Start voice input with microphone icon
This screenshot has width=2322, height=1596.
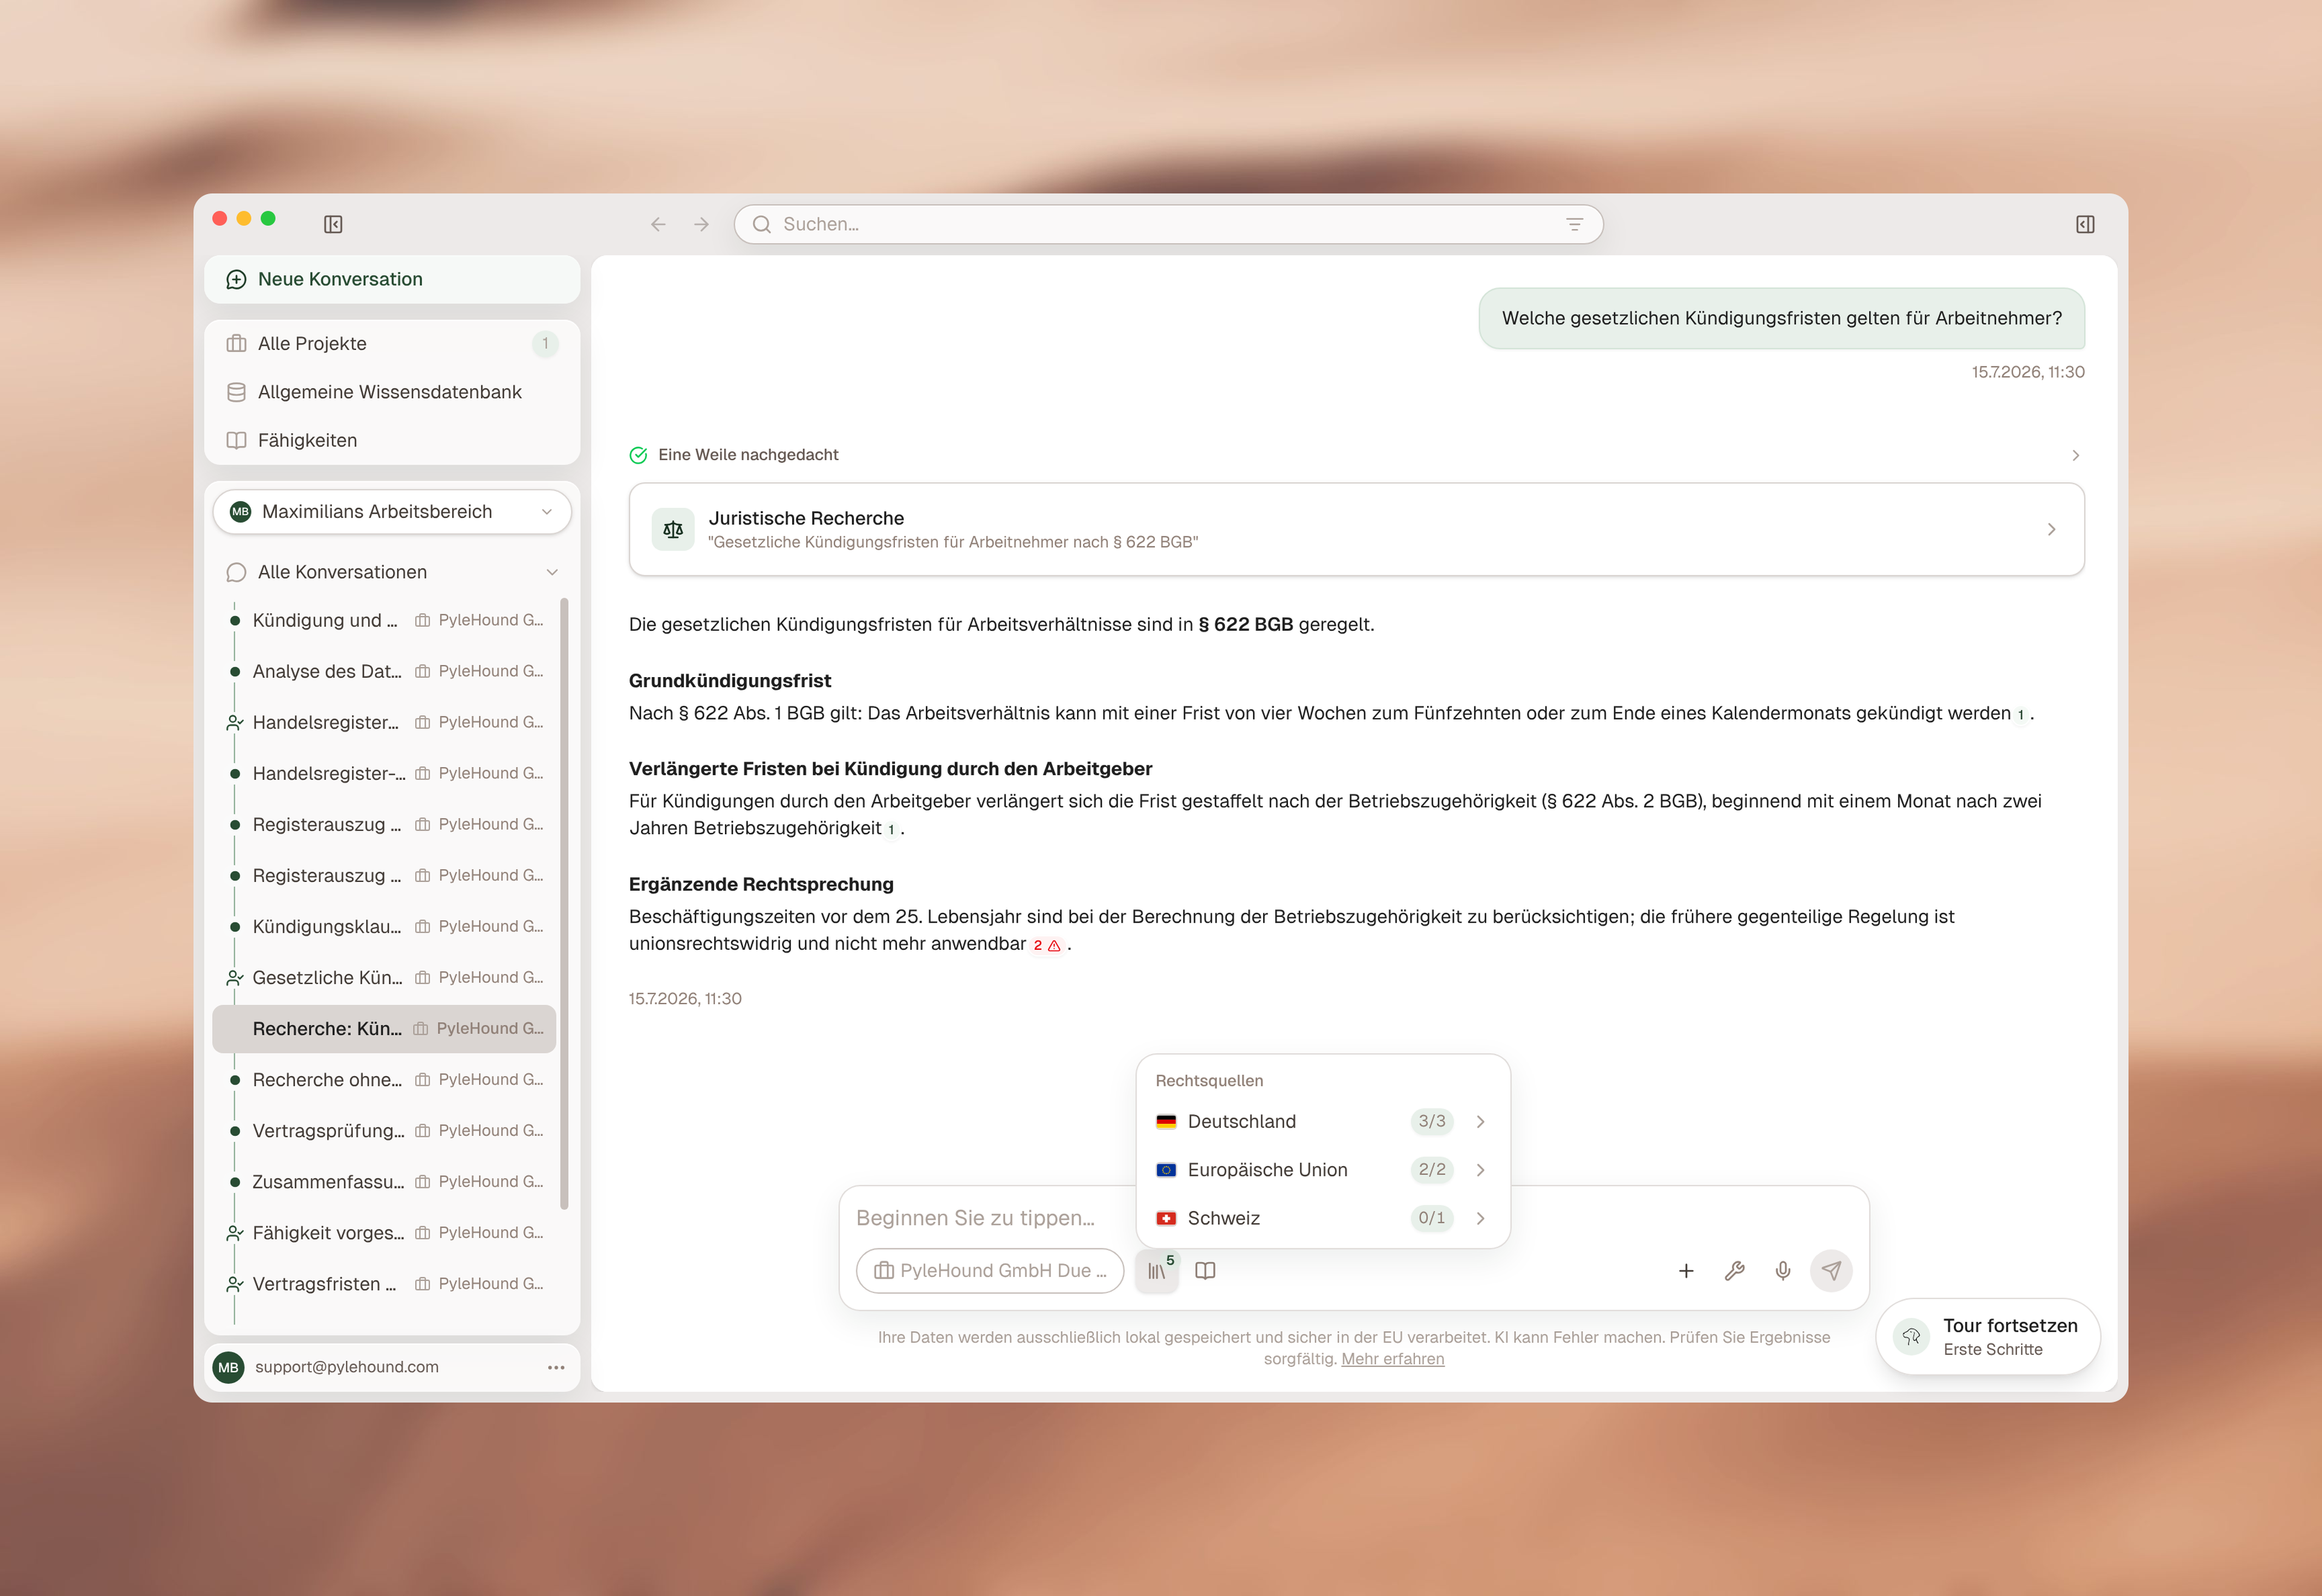pyautogui.click(x=1782, y=1270)
